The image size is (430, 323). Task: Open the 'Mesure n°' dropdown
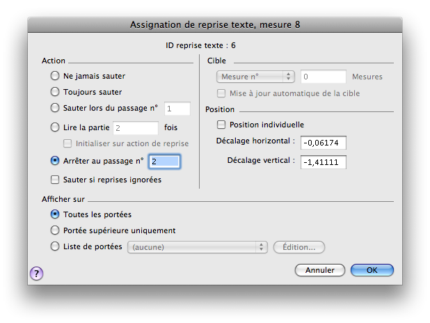pyautogui.click(x=256, y=77)
